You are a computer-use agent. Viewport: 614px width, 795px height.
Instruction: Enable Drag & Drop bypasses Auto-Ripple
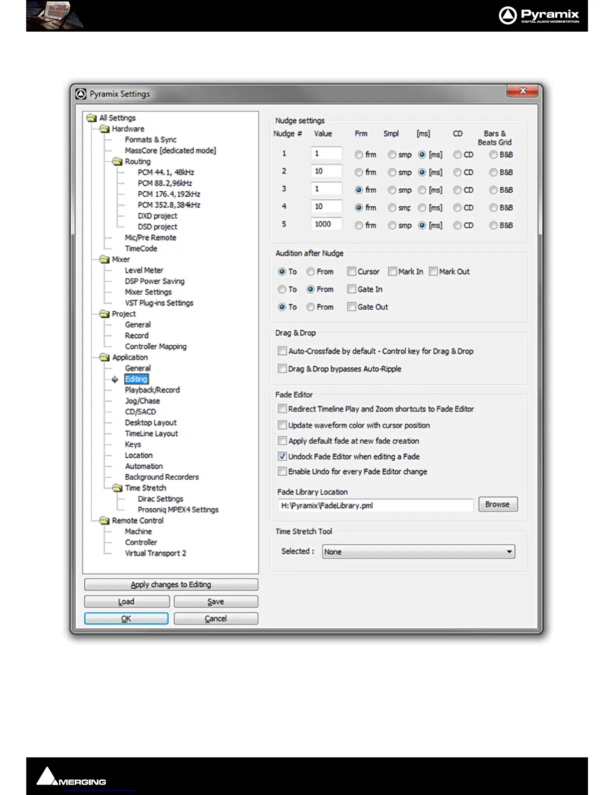282,369
